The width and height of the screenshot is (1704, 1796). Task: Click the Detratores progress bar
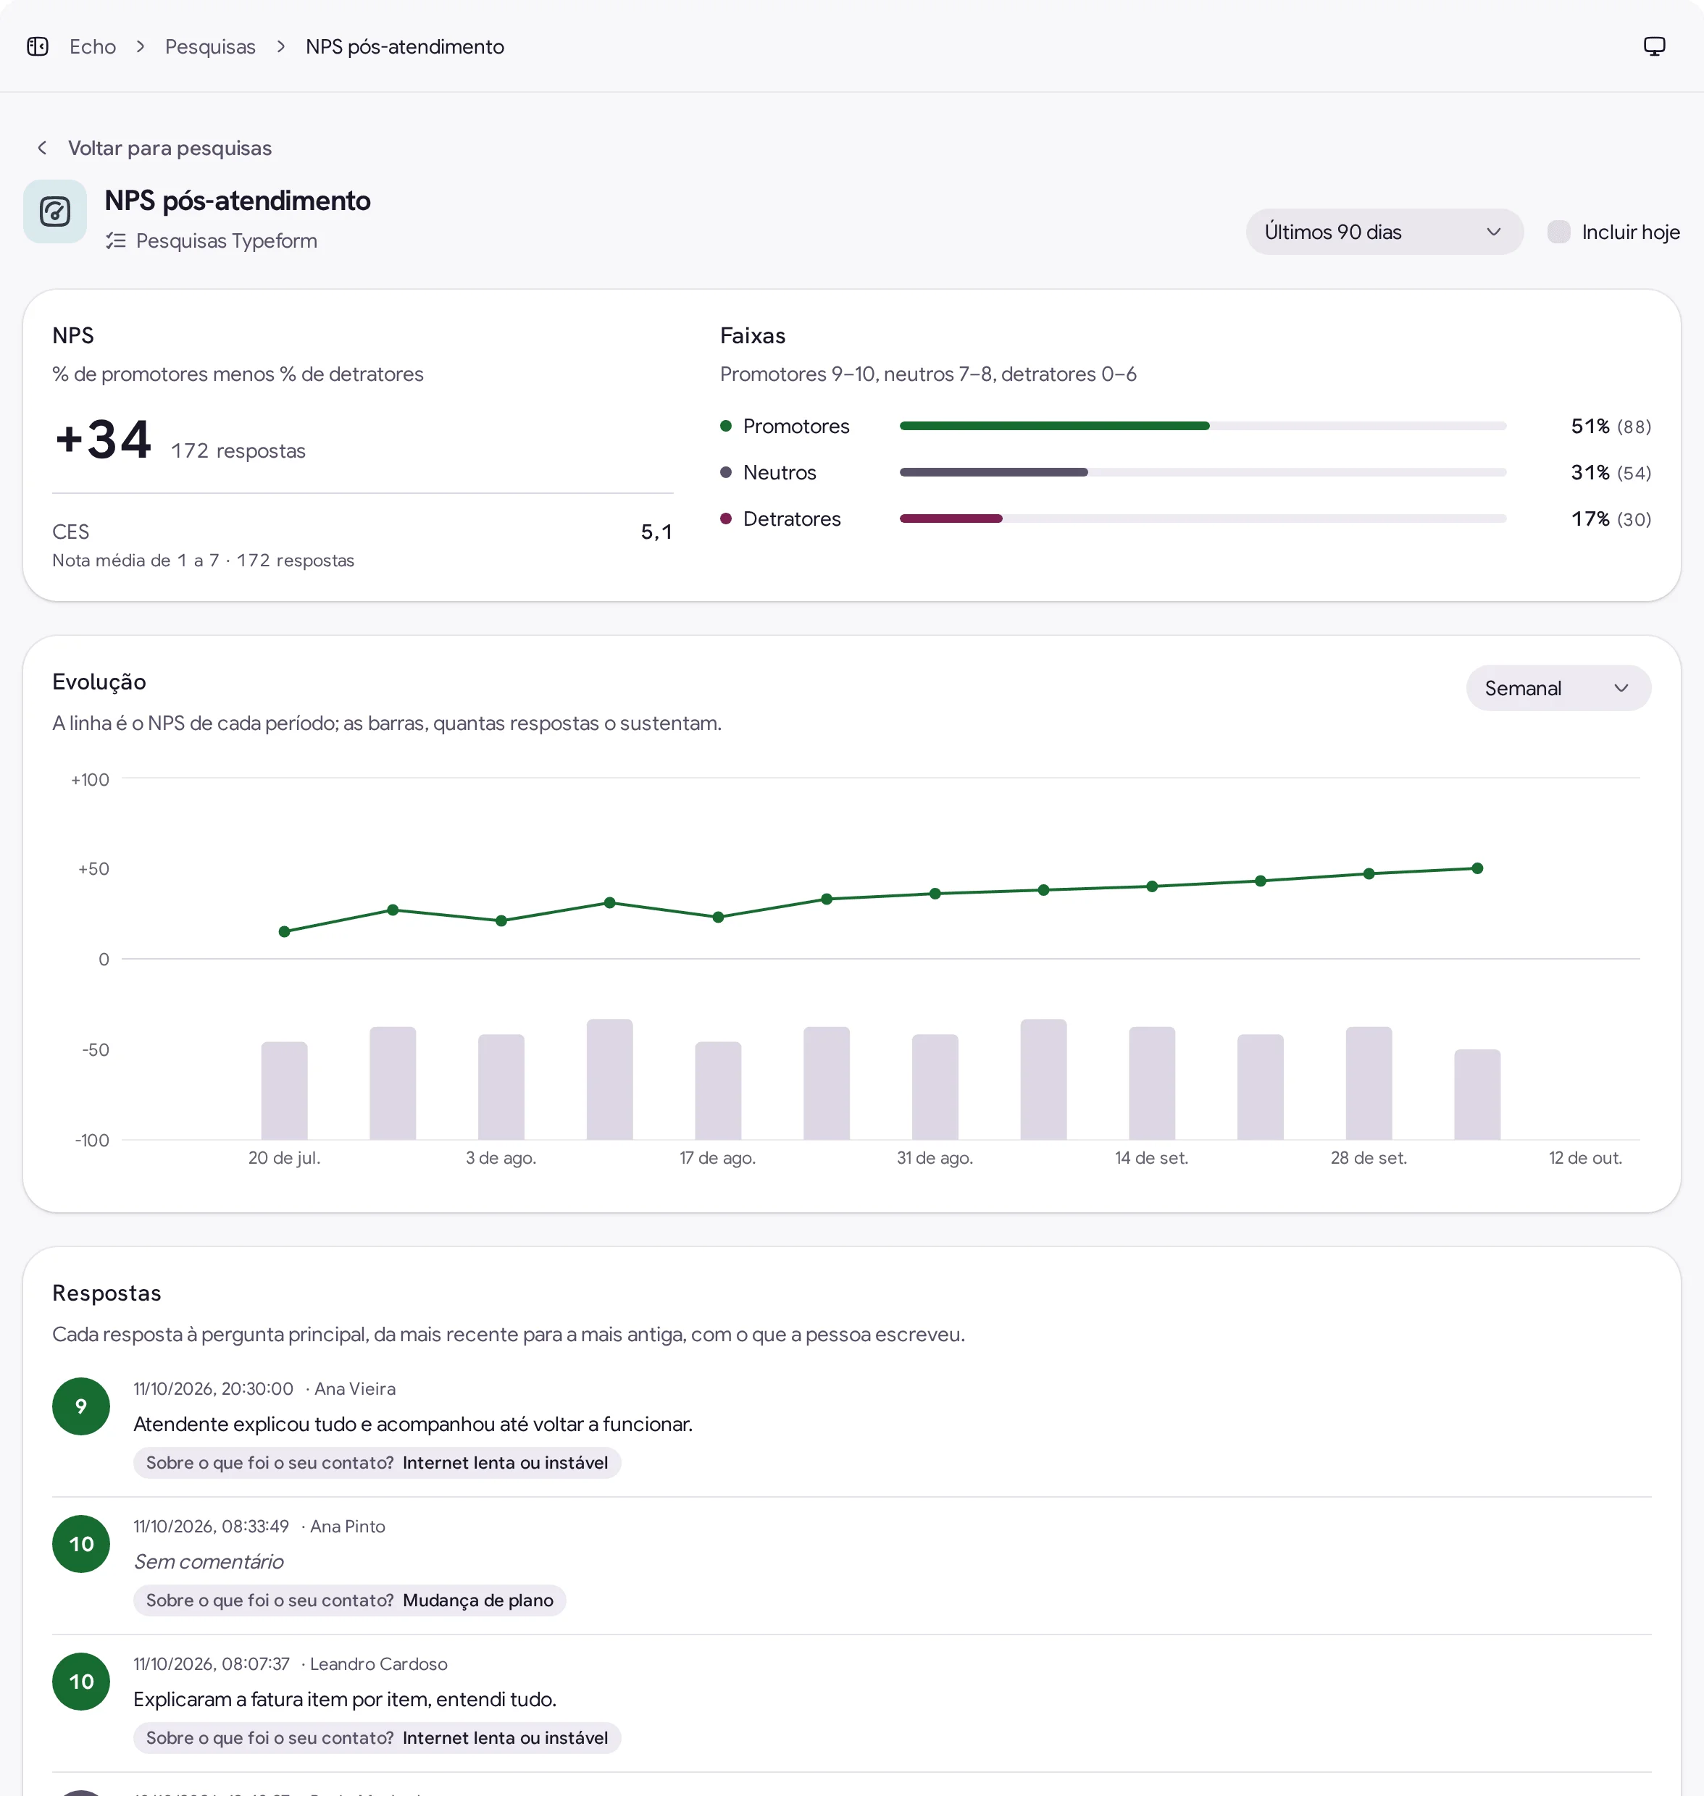pos(1203,519)
